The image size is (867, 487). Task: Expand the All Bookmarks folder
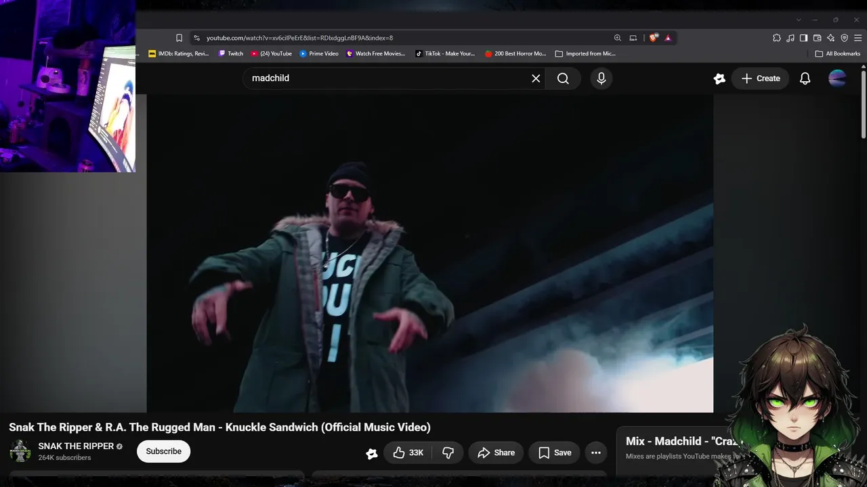point(838,53)
